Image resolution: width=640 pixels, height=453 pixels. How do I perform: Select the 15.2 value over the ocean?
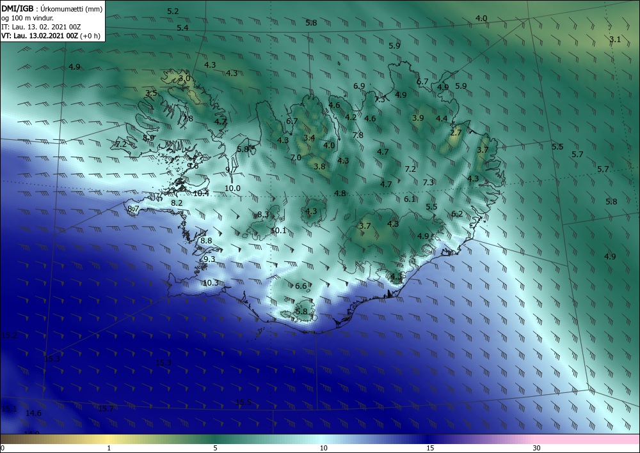tap(9, 335)
